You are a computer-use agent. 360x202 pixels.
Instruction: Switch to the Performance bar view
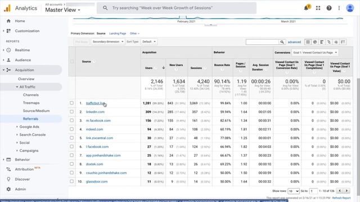click(322, 42)
